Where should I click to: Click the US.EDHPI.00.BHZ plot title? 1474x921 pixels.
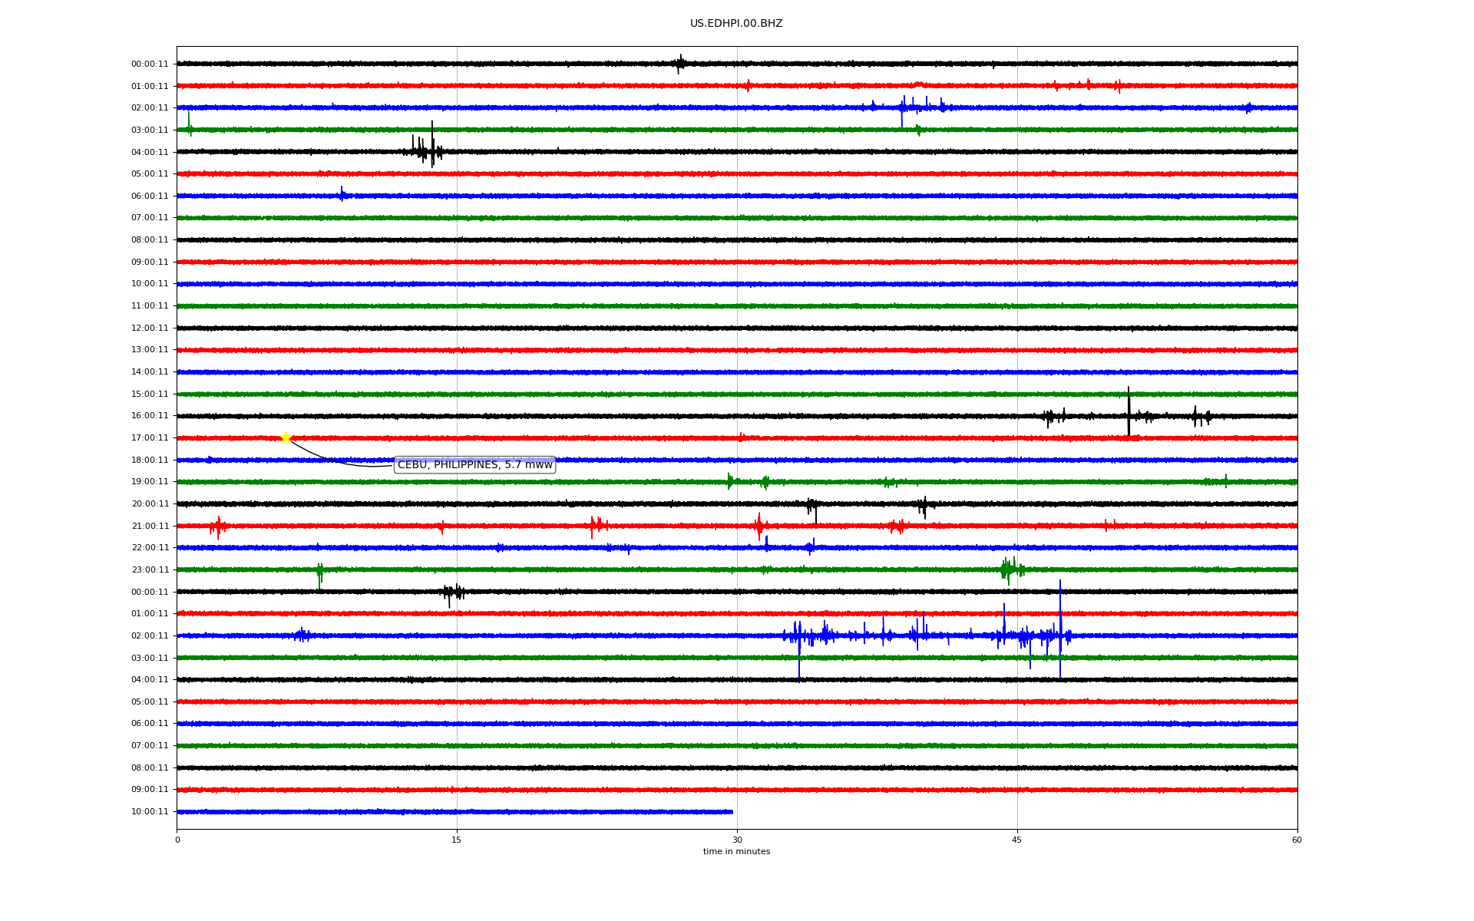(736, 24)
